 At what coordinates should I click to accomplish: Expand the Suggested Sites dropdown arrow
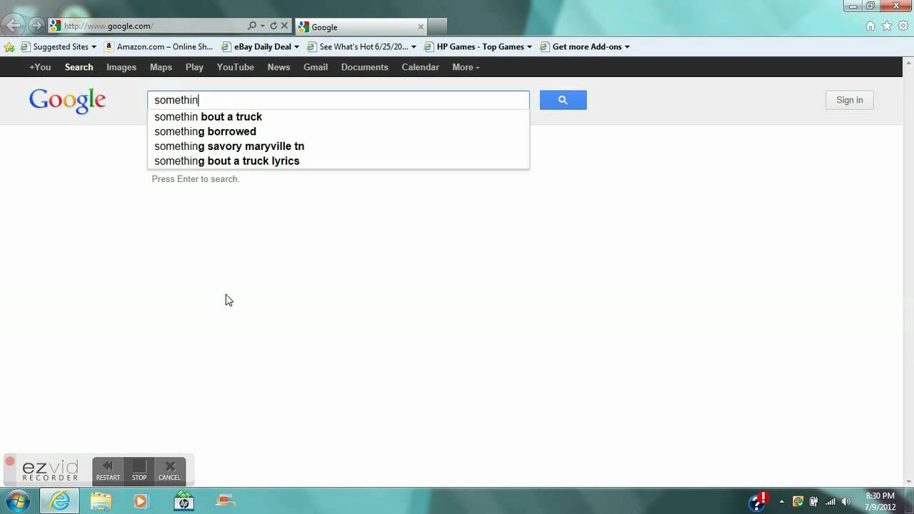(x=94, y=47)
